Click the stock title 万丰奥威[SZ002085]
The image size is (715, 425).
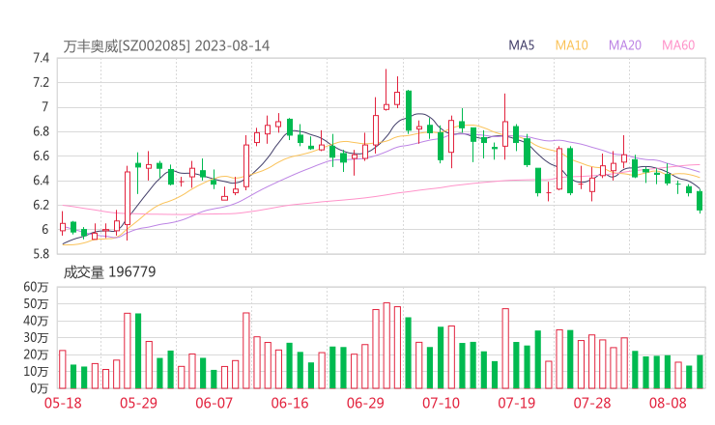pyautogui.click(x=127, y=46)
